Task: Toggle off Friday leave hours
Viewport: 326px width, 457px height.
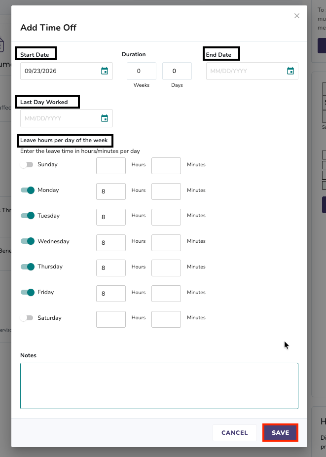Action: pyautogui.click(x=28, y=292)
